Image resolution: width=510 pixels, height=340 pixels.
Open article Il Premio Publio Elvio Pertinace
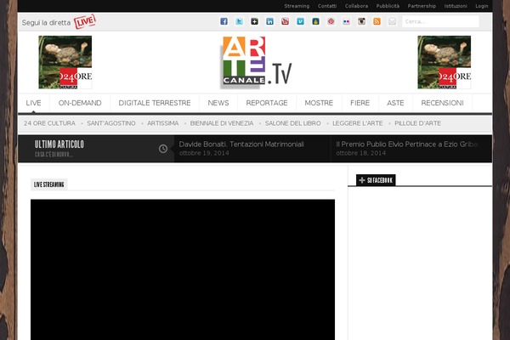point(408,144)
